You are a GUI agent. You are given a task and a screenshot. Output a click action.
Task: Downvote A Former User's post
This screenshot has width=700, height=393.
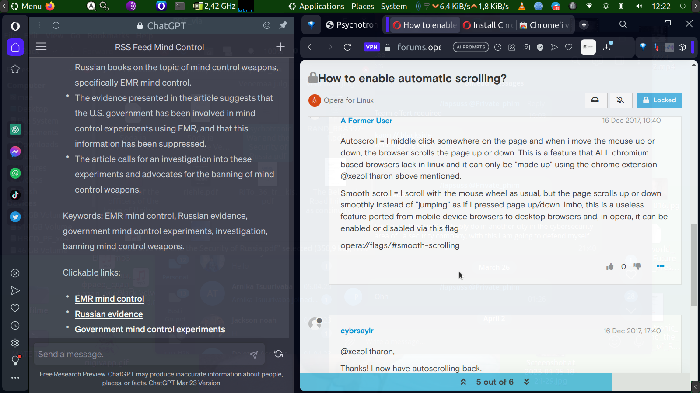click(x=637, y=266)
